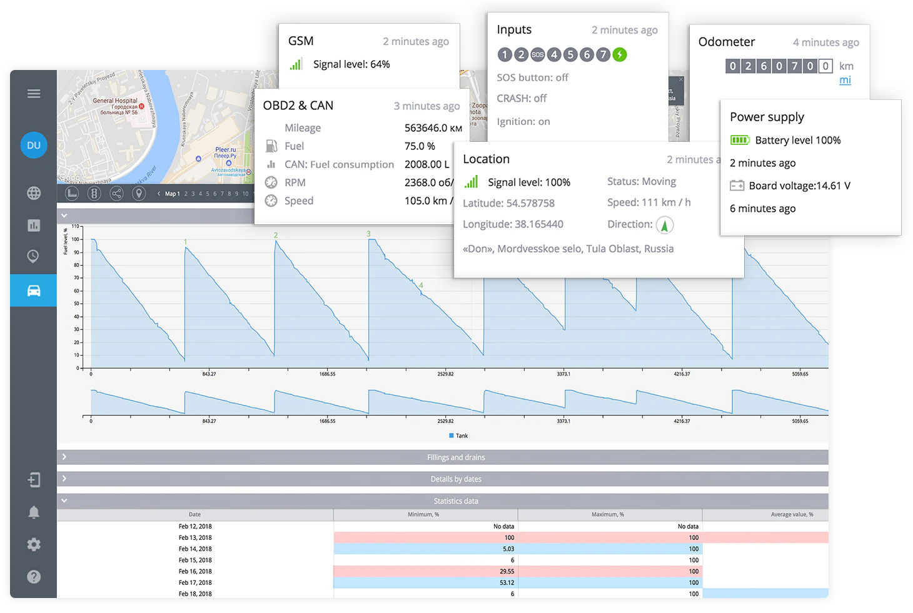Screen dimensions: 913x613
Task: Toggle the SOS input in the Inputs panel
Action: click(x=538, y=55)
